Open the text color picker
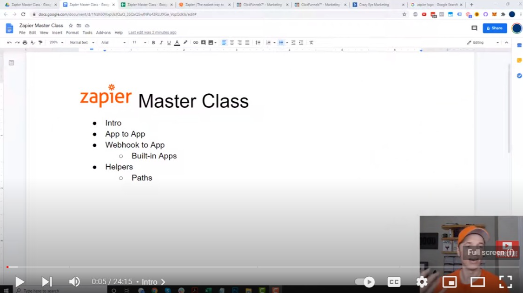The height and width of the screenshot is (293, 523). tap(177, 42)
